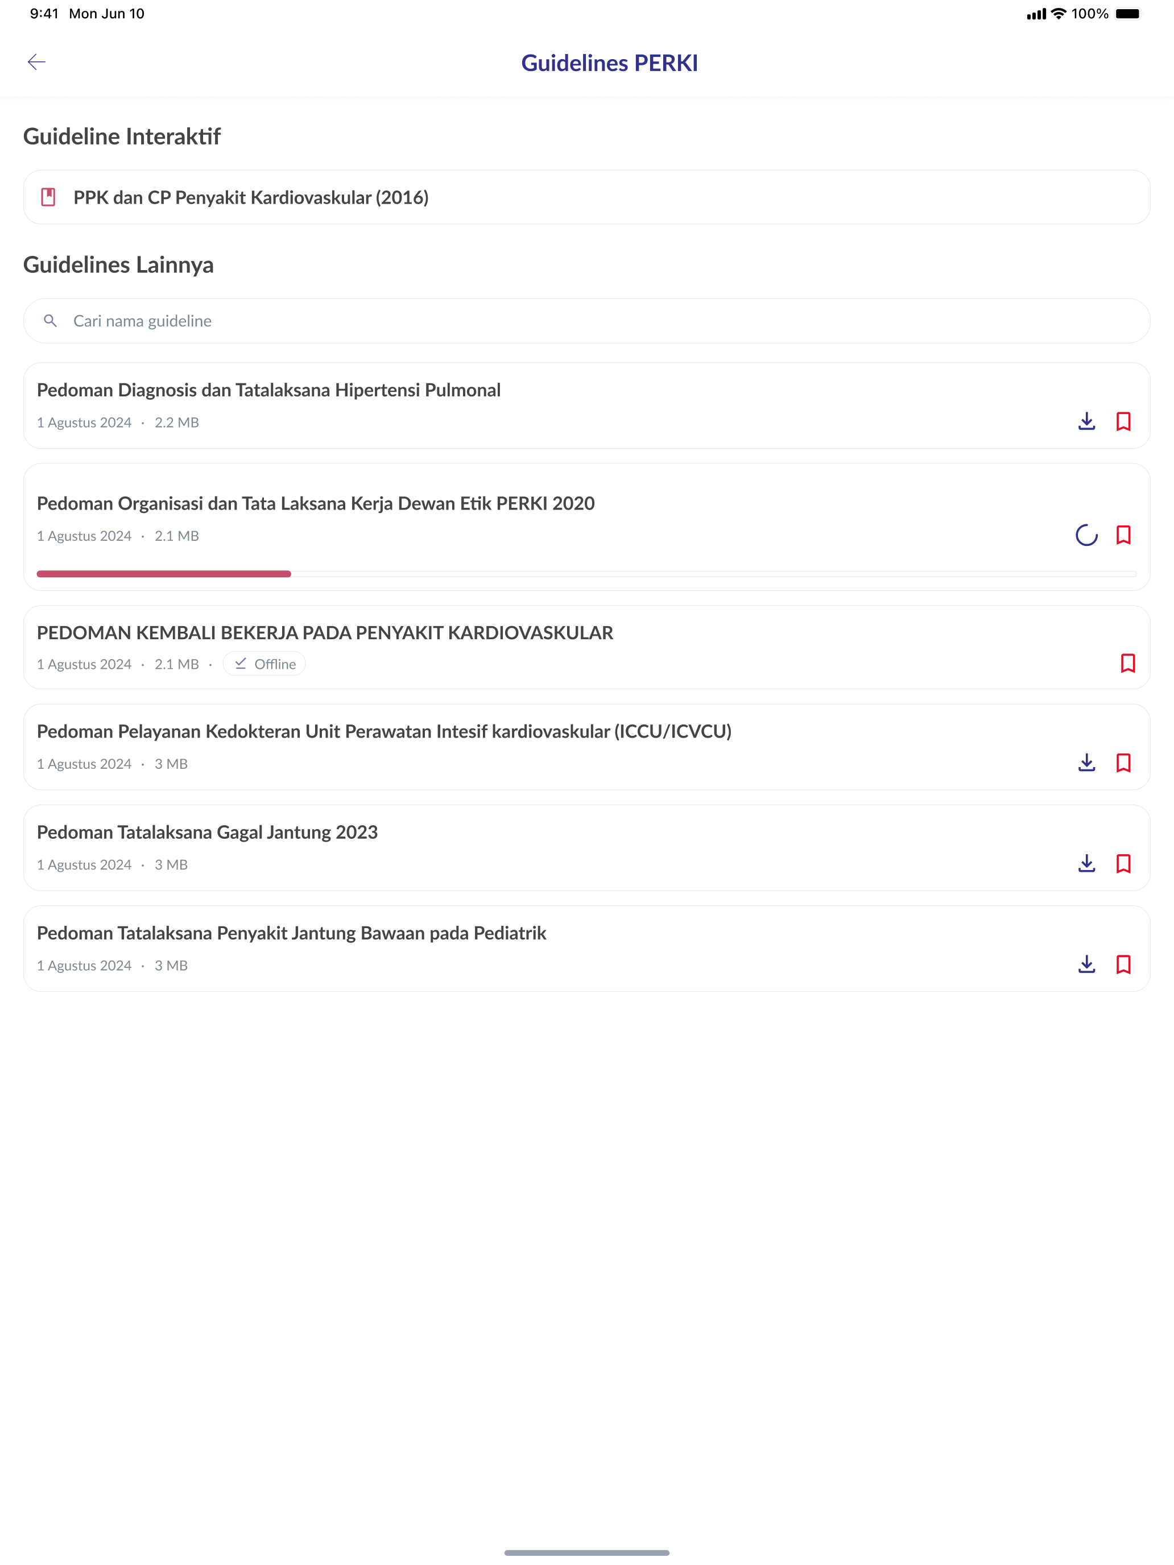
Task: Click the book icon beside PPK dan CP
Action: point(48,197)
